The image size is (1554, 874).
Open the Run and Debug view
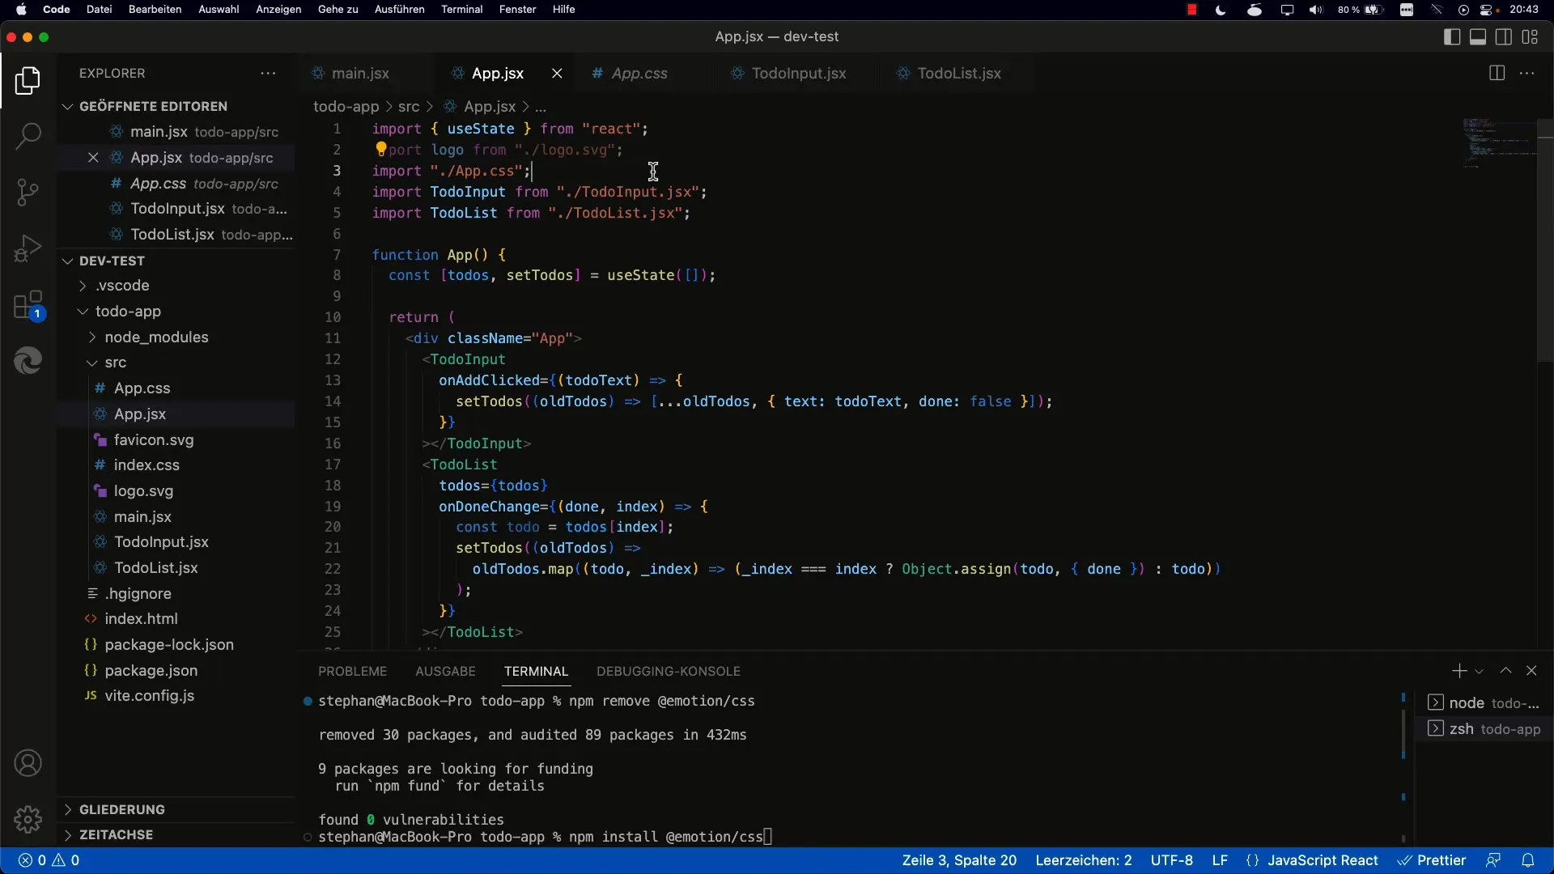28,248
